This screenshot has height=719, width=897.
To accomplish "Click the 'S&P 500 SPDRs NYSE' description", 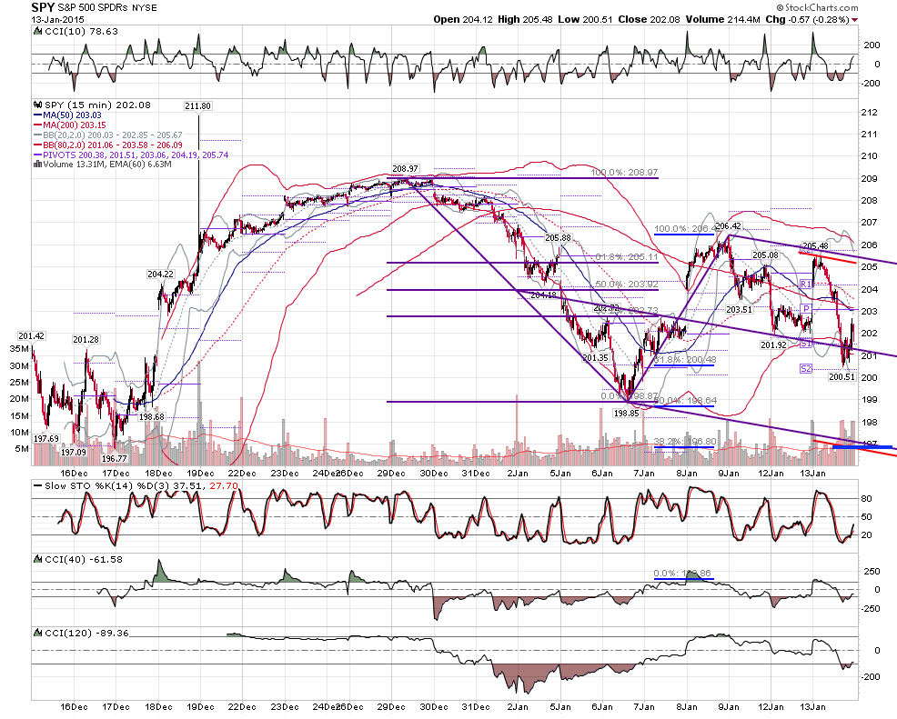I will 107,8.
